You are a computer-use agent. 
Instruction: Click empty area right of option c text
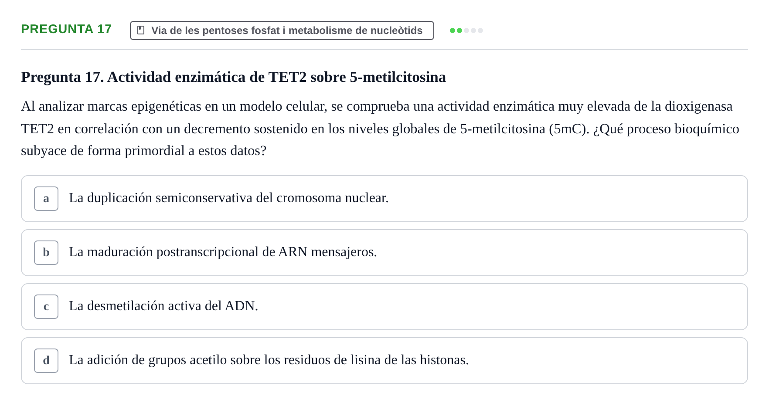[501, 307]
